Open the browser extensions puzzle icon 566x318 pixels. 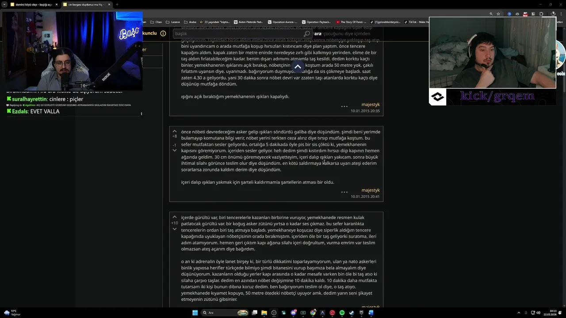click(541, 14)
